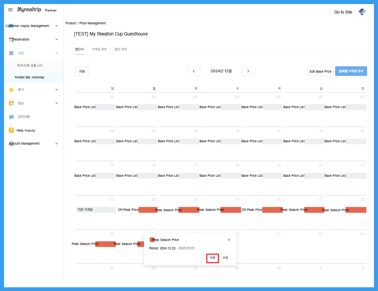The image size is (378, 291).
Task: Expand the Account Management section
Action: click(57, 144)
